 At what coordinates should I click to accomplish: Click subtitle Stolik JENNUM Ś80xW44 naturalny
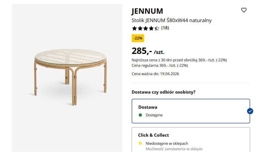click(x=172, y=20)
